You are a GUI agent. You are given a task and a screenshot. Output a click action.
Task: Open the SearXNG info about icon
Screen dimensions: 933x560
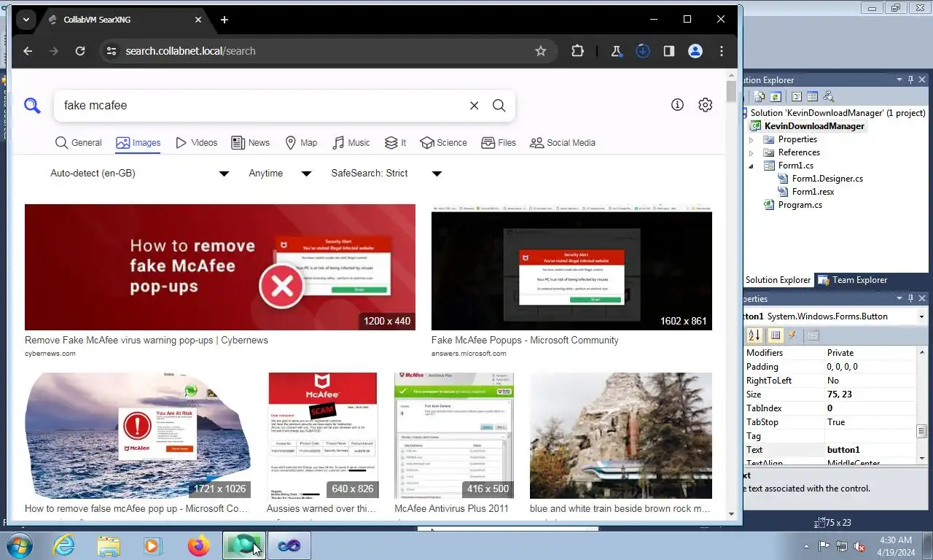coord(677,105)
